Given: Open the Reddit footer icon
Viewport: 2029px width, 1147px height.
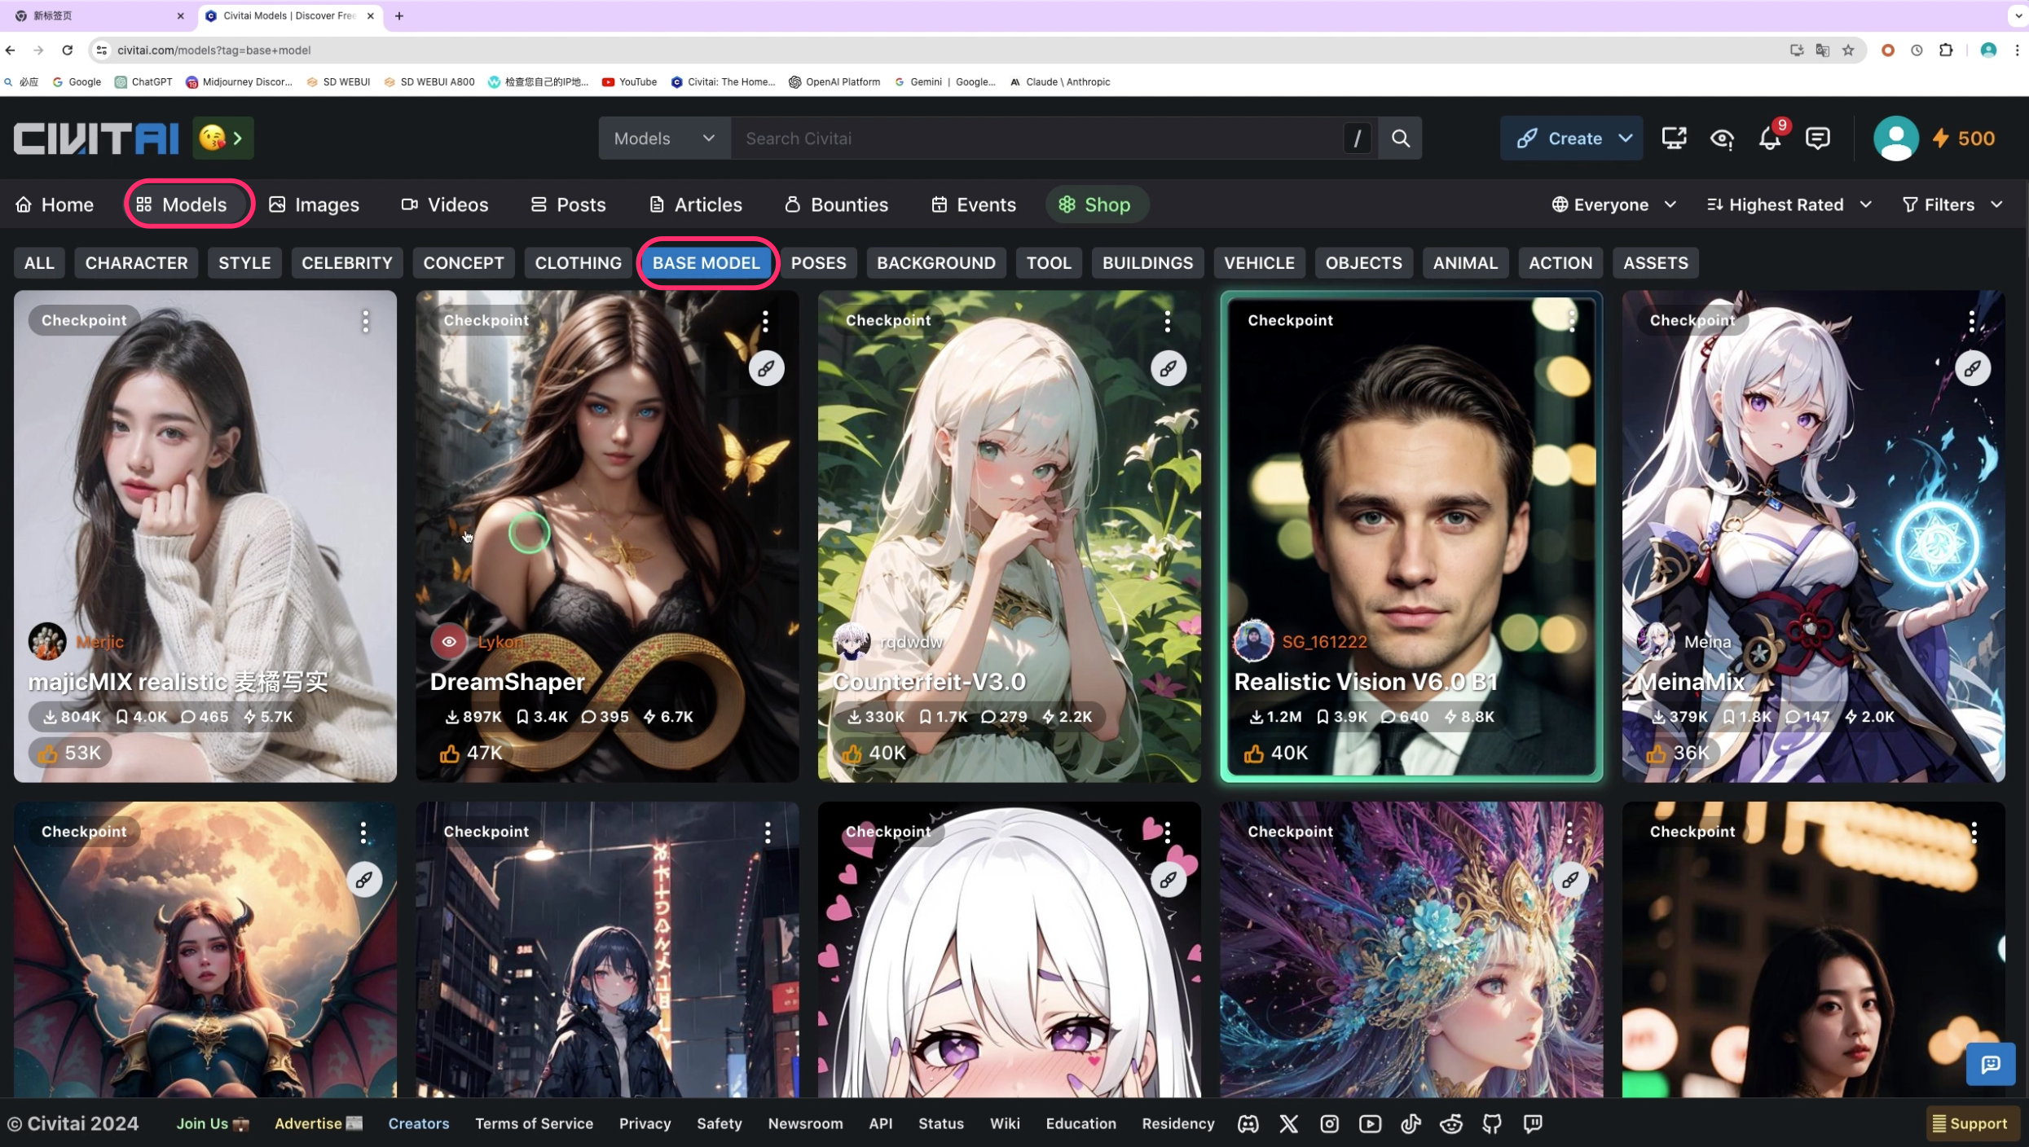Looking at the screenshot, I should [1451, 1124].
